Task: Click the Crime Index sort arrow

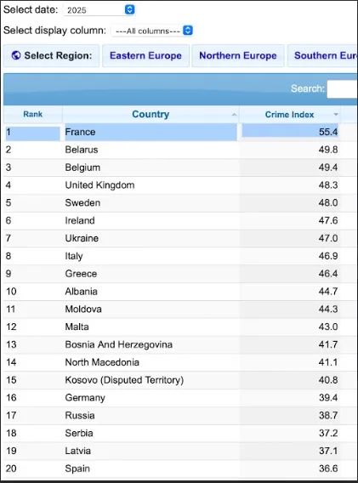Action: pyautogui.click(x=336, y=115)
